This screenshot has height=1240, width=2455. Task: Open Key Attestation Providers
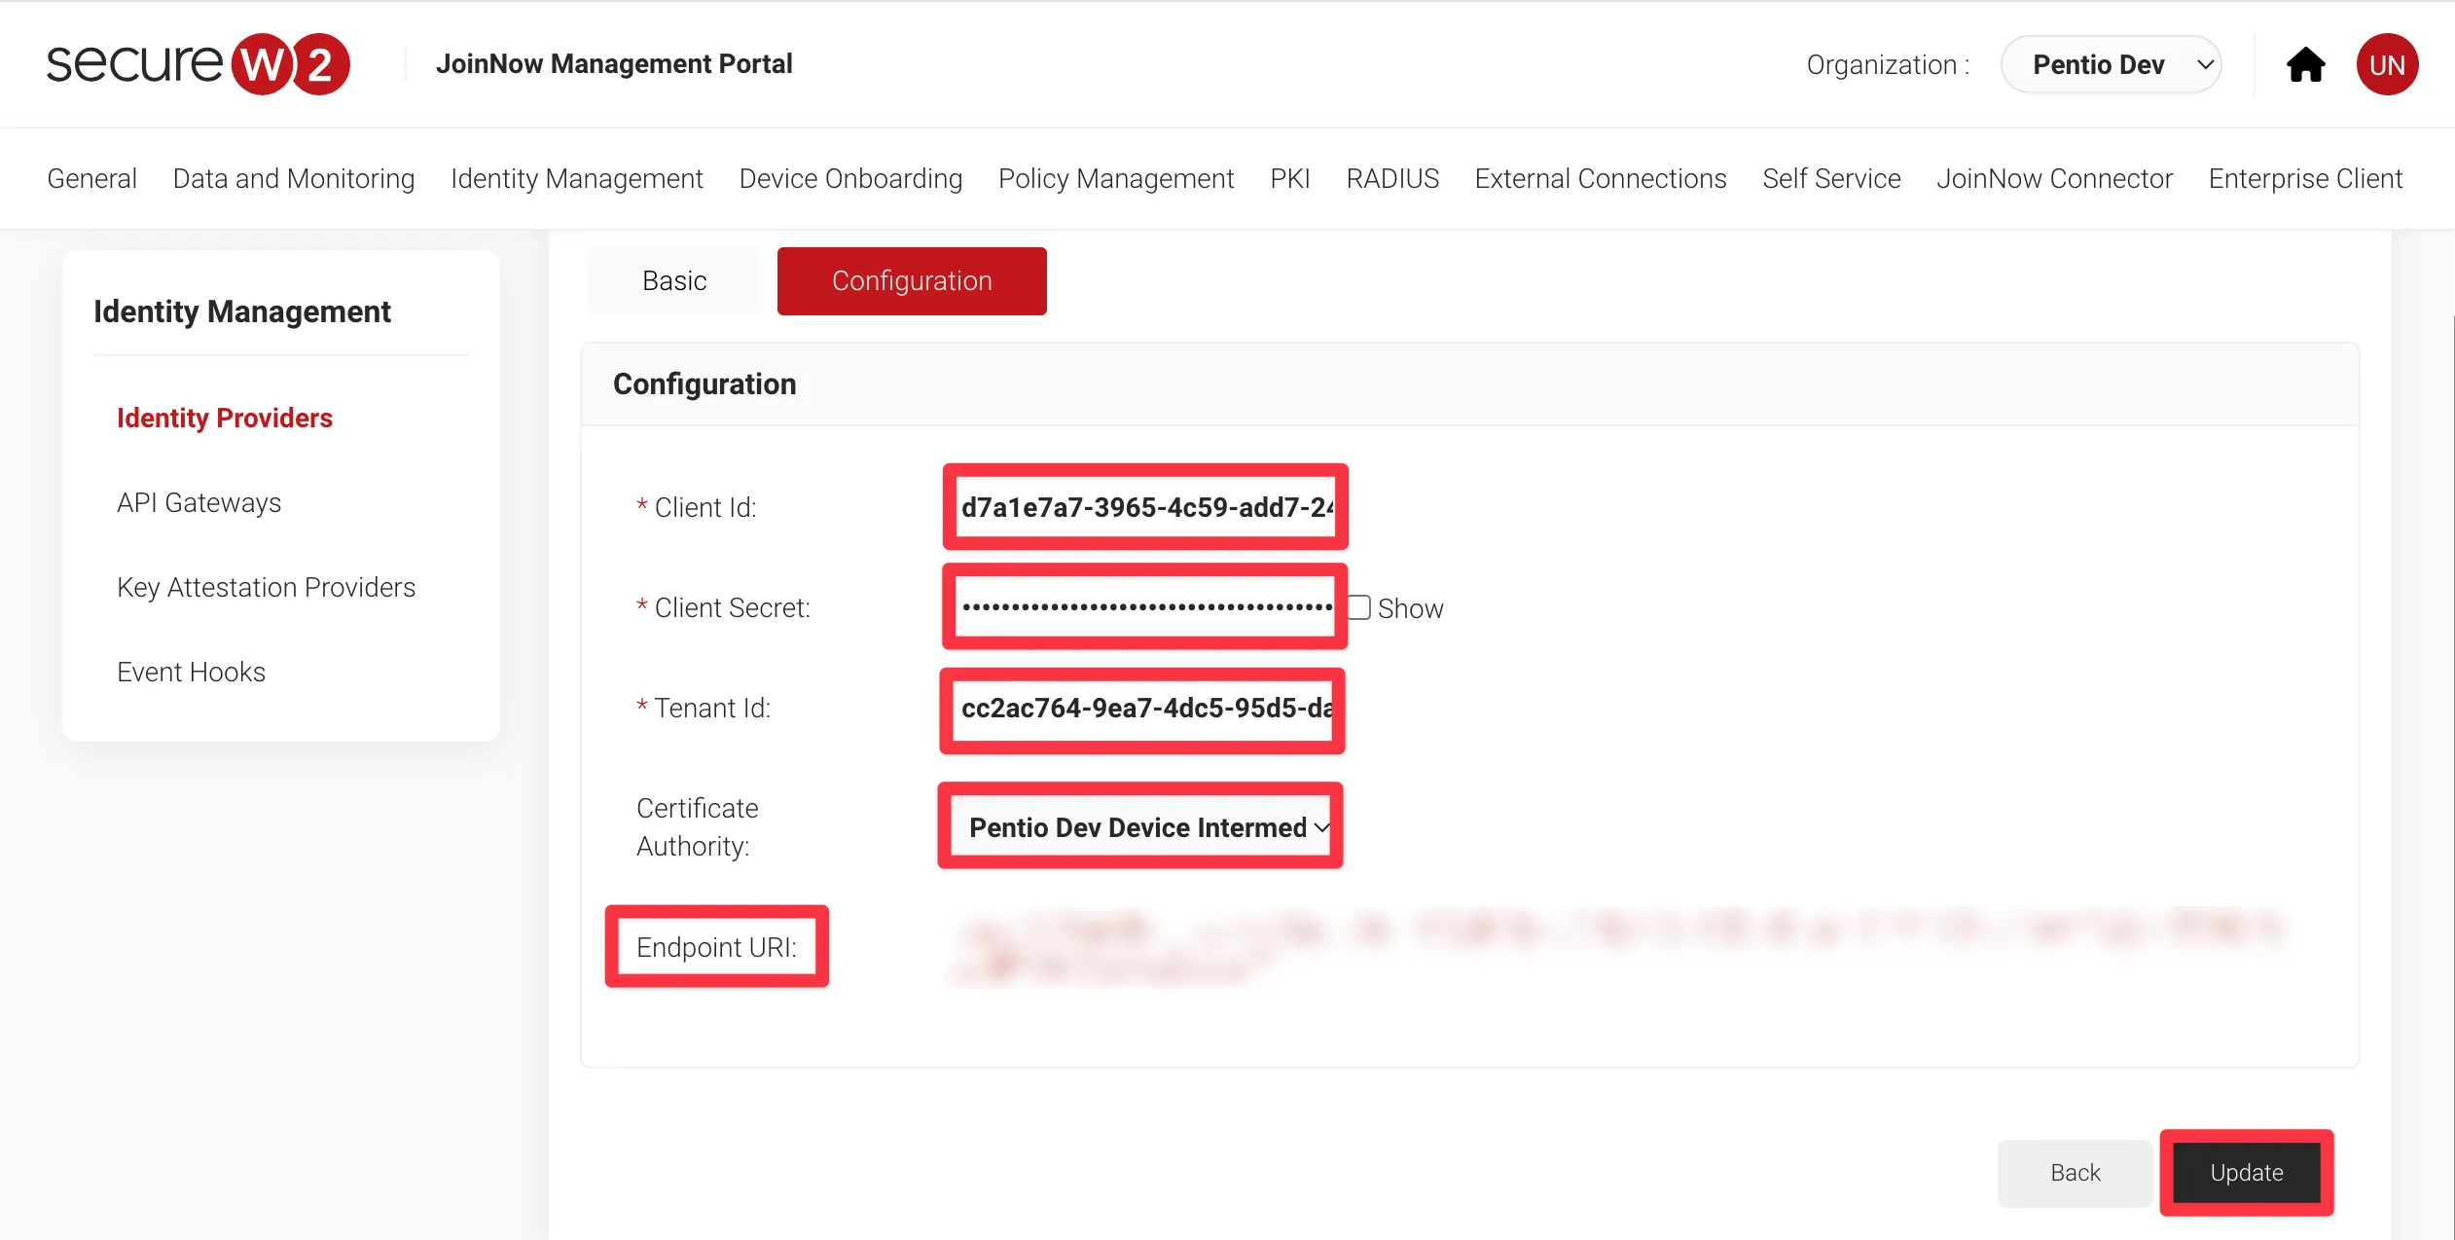(266, 587)
